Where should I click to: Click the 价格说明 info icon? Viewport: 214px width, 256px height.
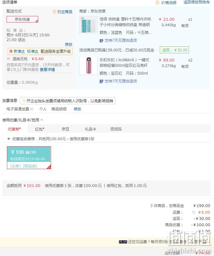click(157, 3)
